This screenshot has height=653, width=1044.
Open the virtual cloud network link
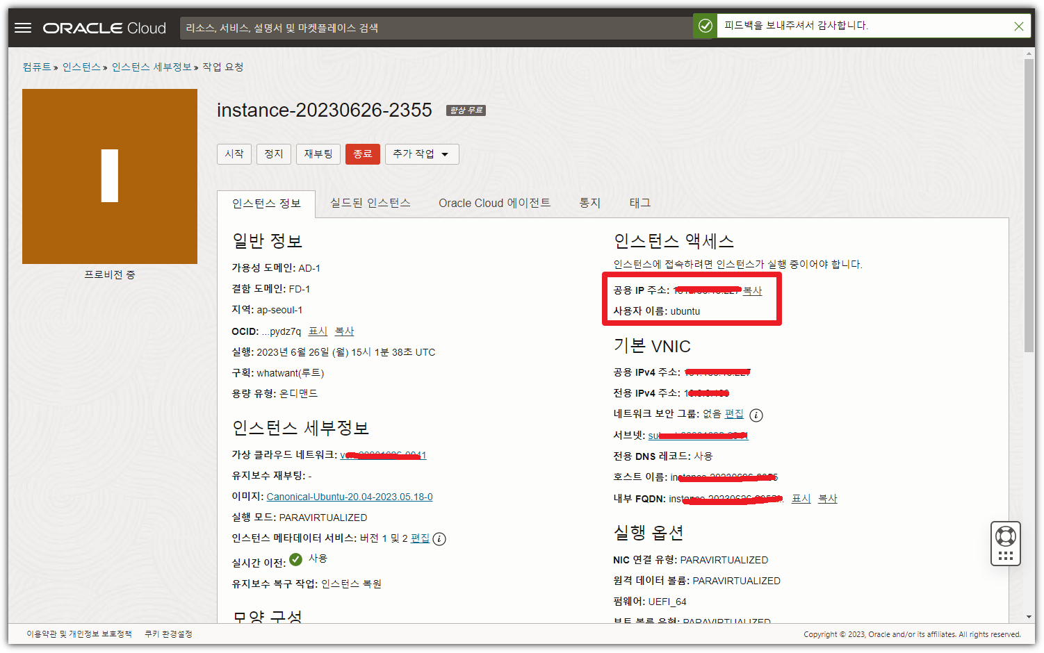383,455
